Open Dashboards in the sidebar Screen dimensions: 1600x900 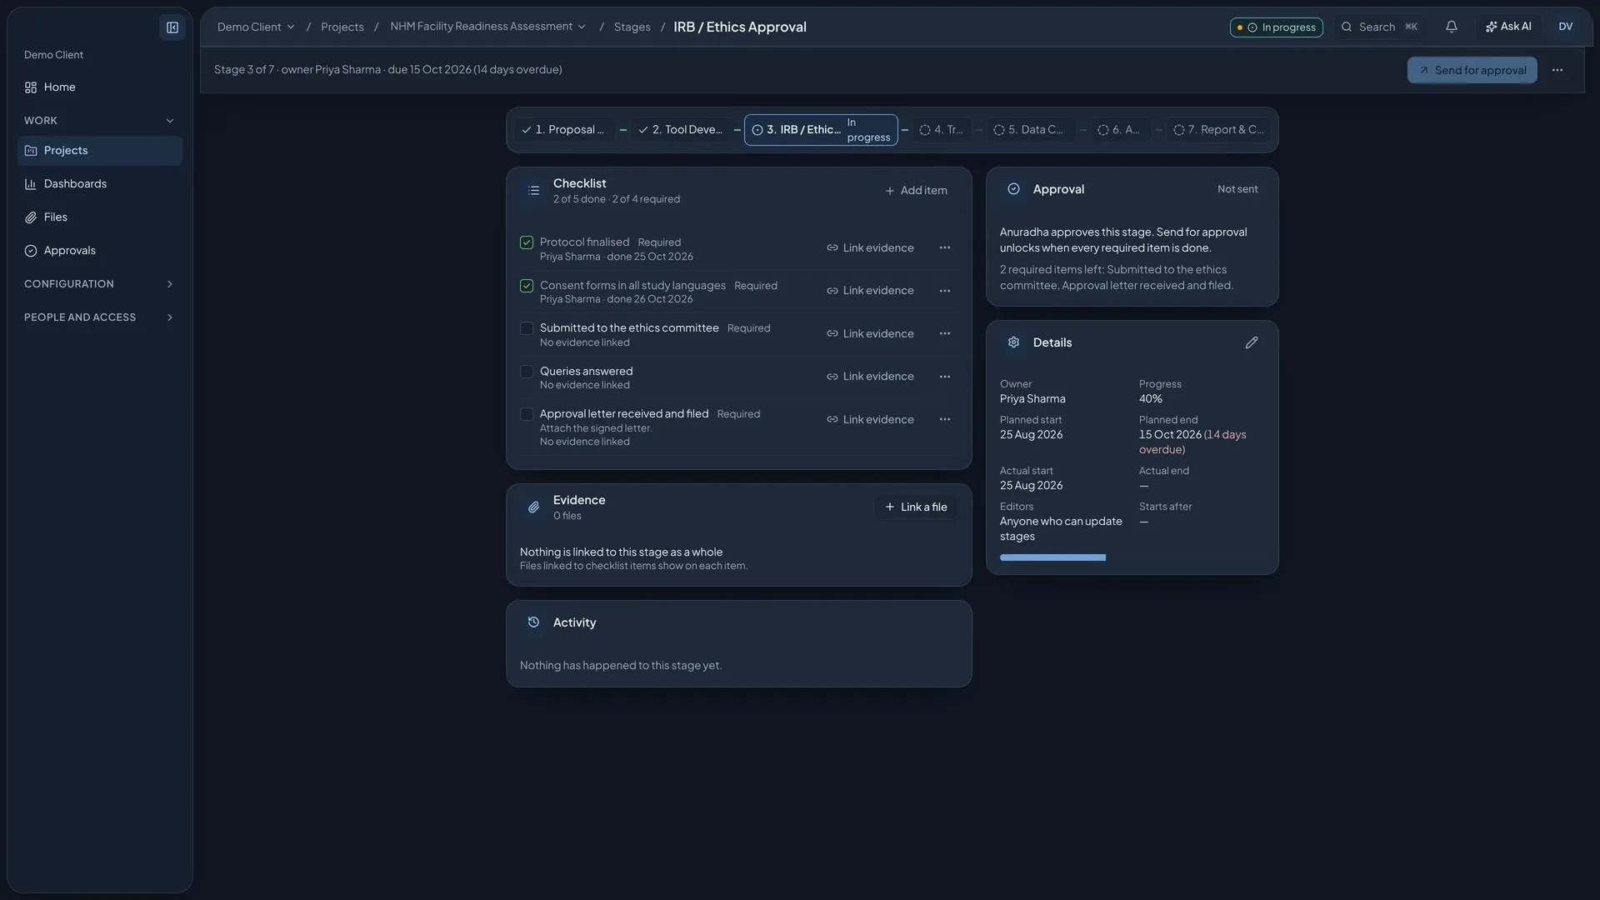[100, 184]
